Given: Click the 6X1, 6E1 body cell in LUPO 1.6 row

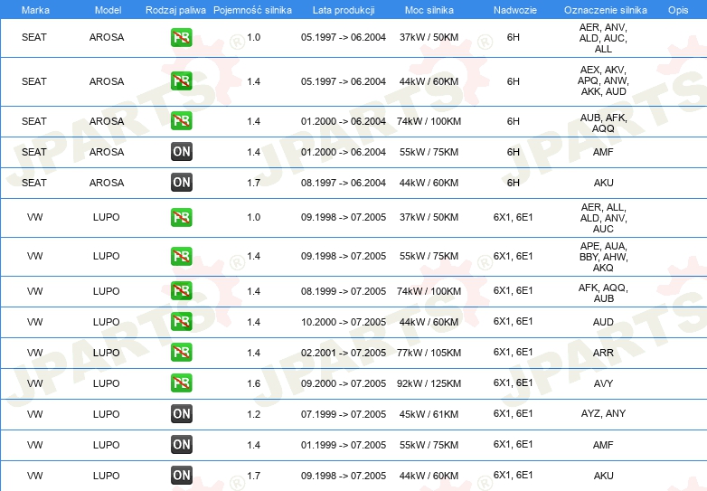Looking at the screenshot, I should pos(514,382).
